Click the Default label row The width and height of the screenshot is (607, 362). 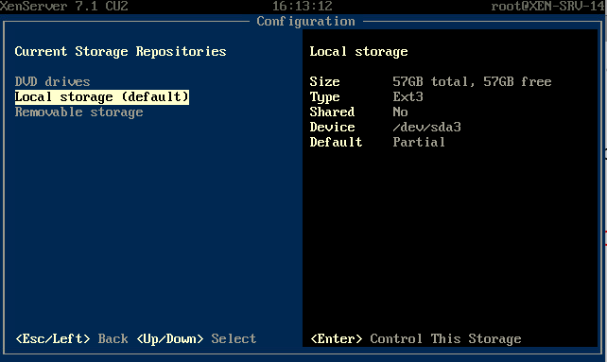[336, 142]
